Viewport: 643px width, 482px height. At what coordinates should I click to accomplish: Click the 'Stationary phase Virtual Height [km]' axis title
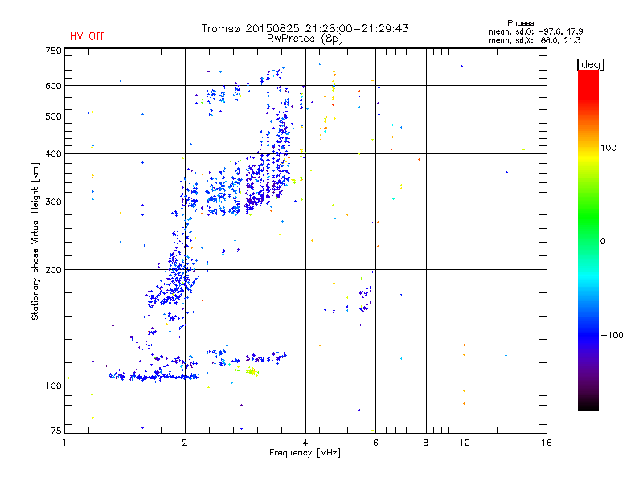(x=35, y=242)
